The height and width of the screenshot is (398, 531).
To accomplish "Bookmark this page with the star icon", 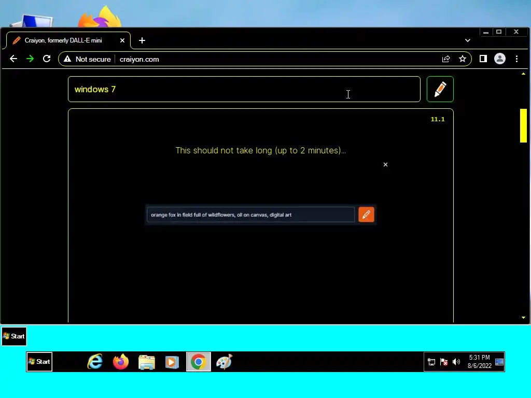I will click(462, 59).
